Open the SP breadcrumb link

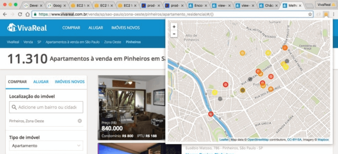39,42
